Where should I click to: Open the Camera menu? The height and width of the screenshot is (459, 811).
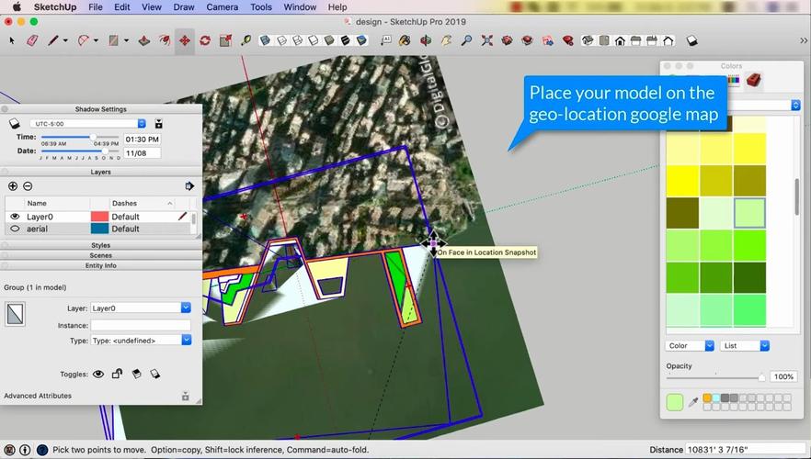[222, 7]
